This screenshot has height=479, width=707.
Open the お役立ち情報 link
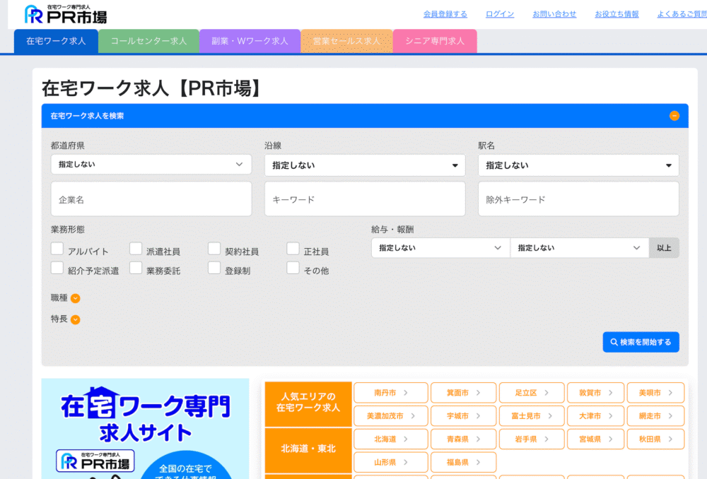pyautogui.click(x=617, y=14)
